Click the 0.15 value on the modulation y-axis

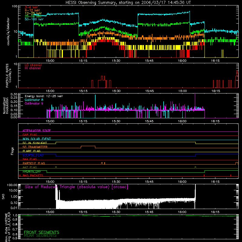coord(14,106)
